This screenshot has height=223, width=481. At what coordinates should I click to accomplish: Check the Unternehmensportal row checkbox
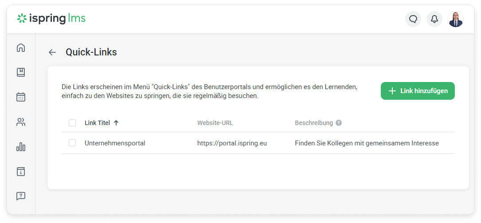click(x=72, y=143)
